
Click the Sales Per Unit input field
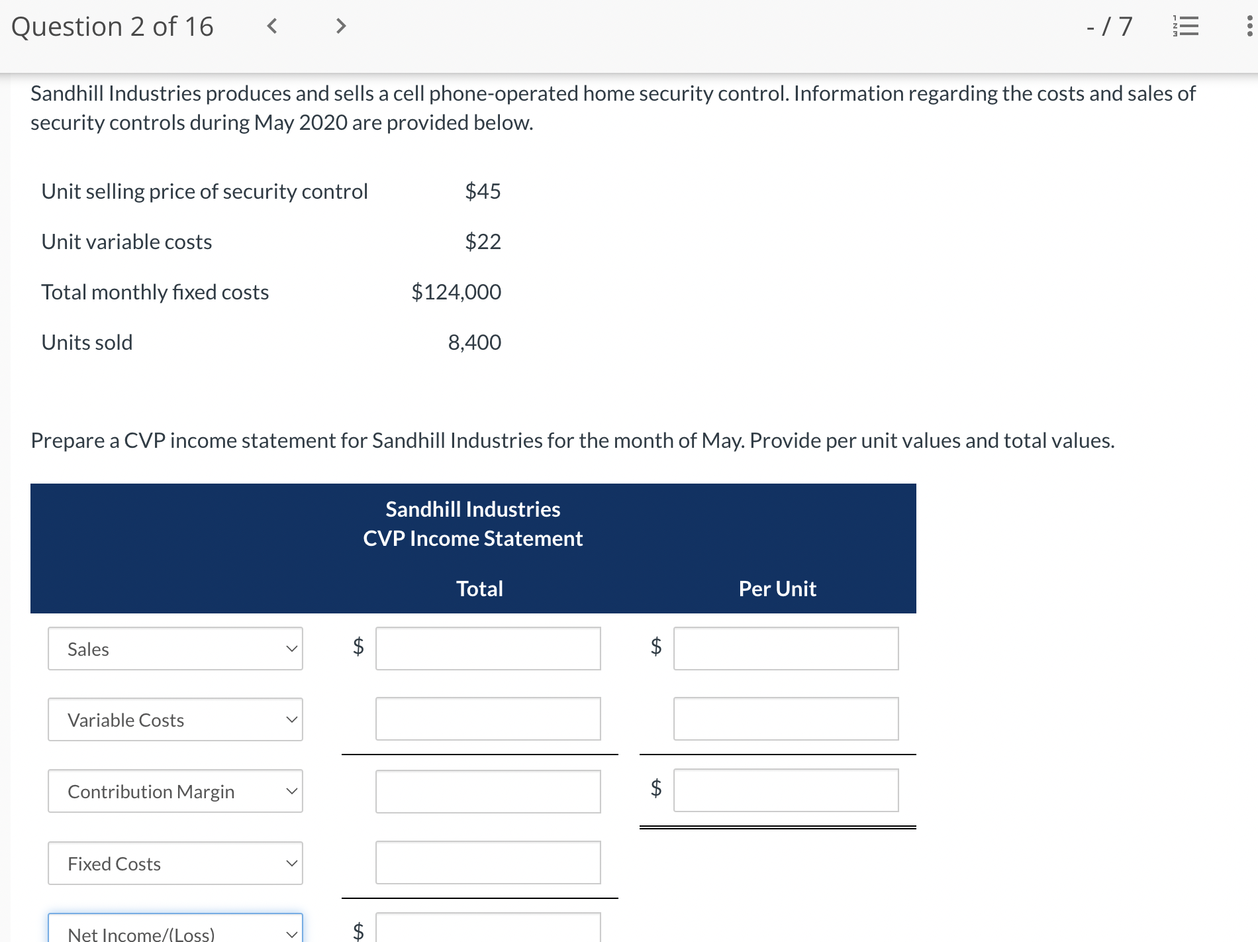[x=786, y=649]
